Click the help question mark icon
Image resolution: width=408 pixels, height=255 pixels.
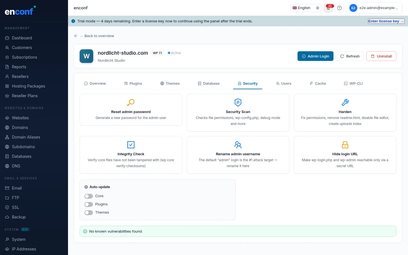tap(339, 8)
